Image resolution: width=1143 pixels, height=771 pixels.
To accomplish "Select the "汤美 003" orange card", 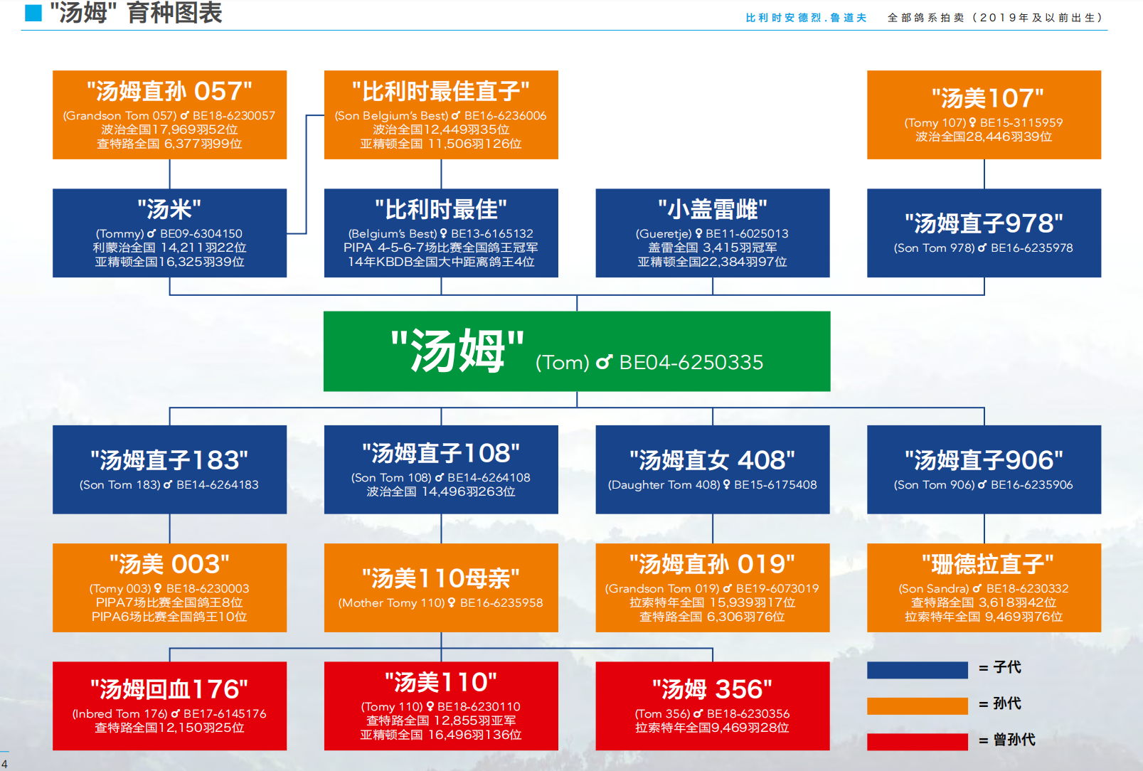I will pos(169,587).
